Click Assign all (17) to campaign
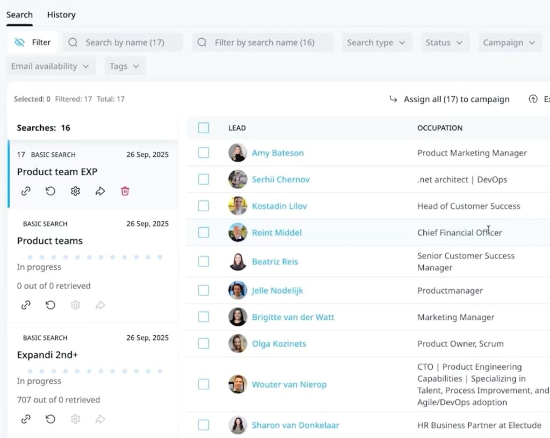The height and width of the screenshot is (438, 550). (449, 99)
